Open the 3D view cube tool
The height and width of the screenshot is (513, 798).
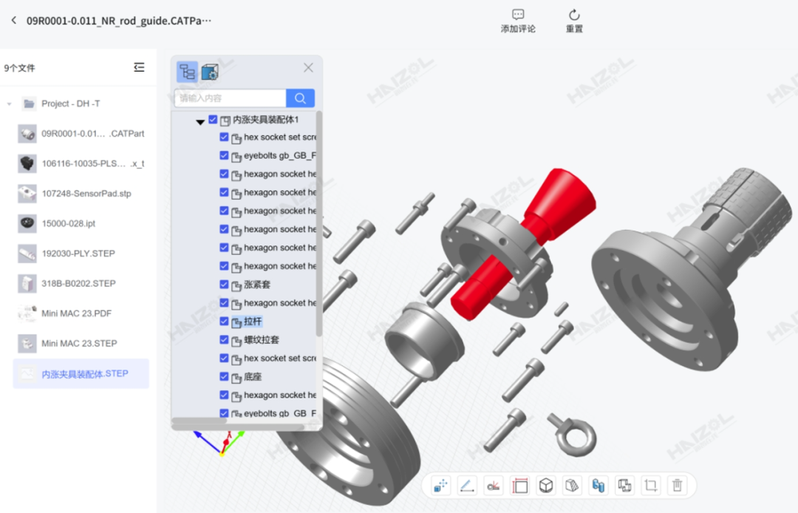(546, 486)
